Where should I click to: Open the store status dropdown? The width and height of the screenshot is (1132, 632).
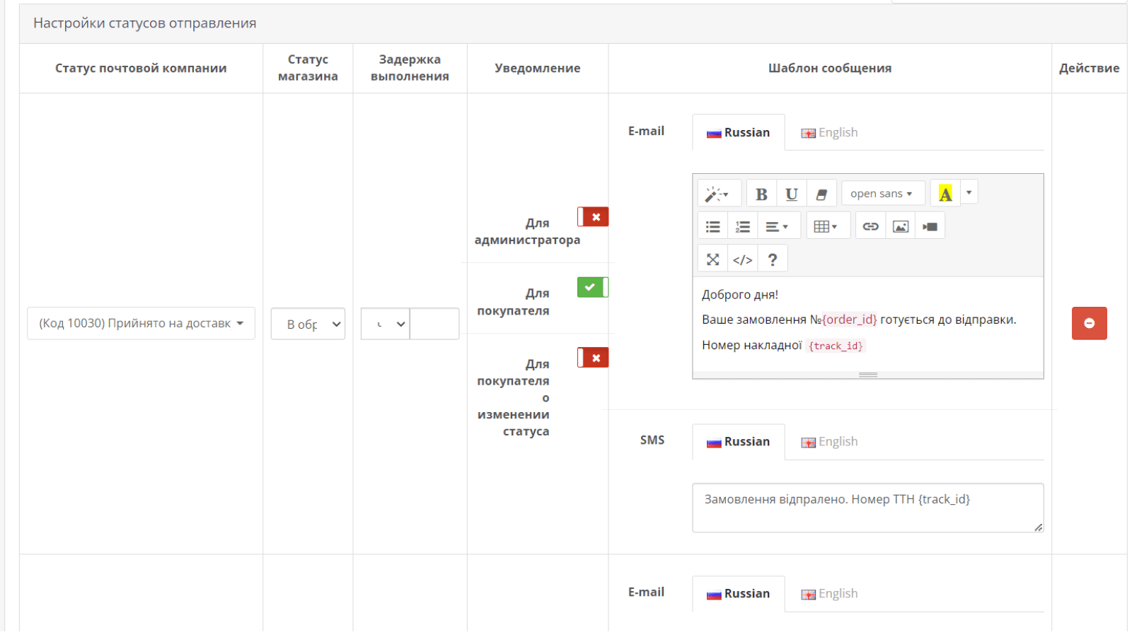[x=308, y=324]
